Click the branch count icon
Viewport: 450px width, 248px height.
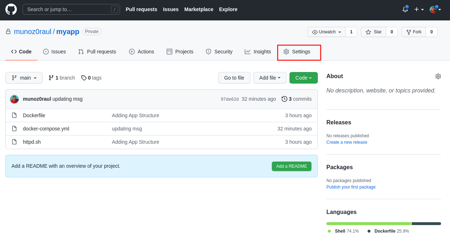[51, 78]
